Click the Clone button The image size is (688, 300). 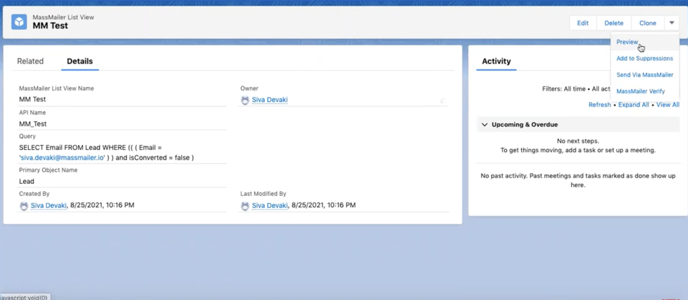(x=648, y=23)
